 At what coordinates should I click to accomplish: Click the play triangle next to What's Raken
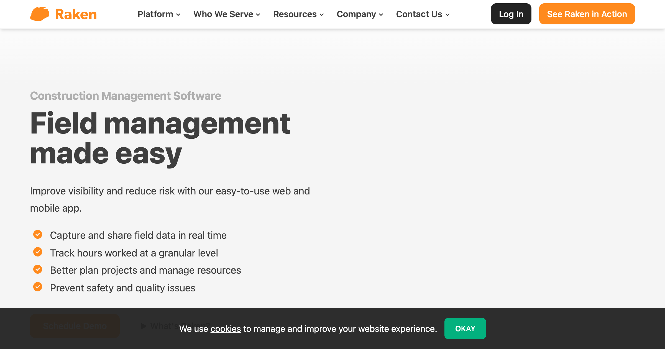tap(143, 326)
